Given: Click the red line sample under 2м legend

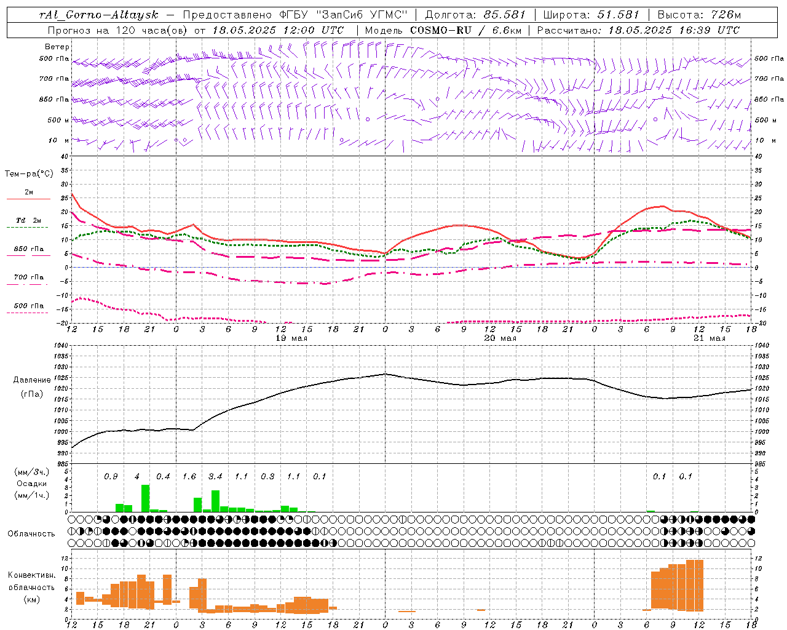Looking at the screenshot, I should click(28, 199).
